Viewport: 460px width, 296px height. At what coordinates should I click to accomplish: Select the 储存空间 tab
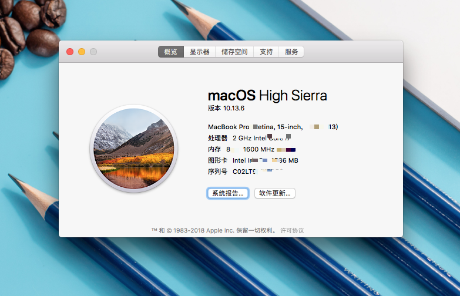click(x=234, y=52)
